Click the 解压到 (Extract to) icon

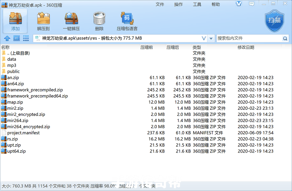pyautogui.click(x=43, y=18)
